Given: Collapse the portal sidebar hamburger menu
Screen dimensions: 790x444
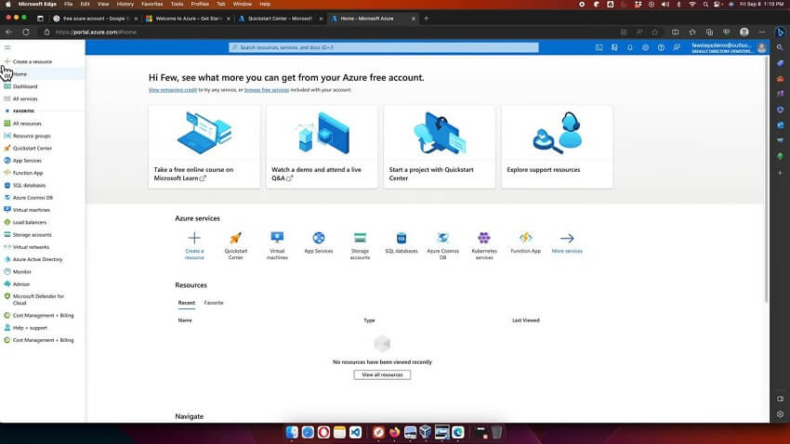Looking at the screenshot, I should pyautogui.click(x=7, y=47).
